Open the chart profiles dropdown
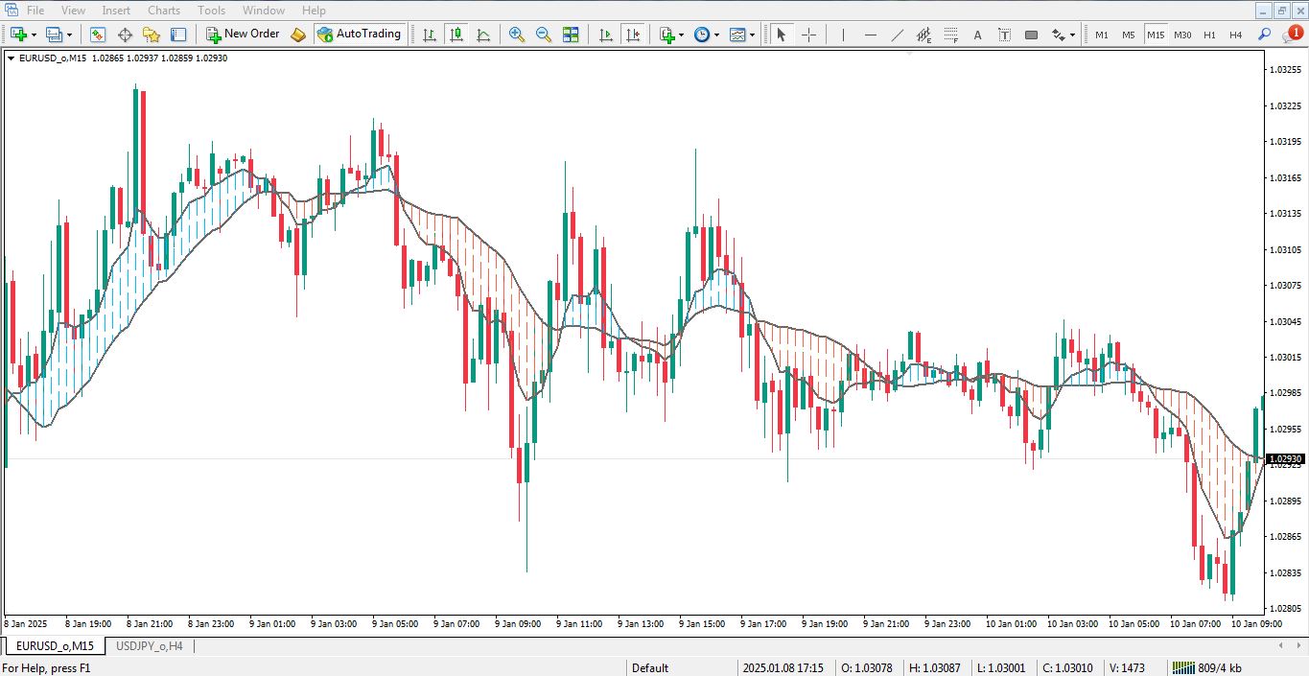Image resolution: width=1309 pixels, height=676 pixels. coord(753,35)
